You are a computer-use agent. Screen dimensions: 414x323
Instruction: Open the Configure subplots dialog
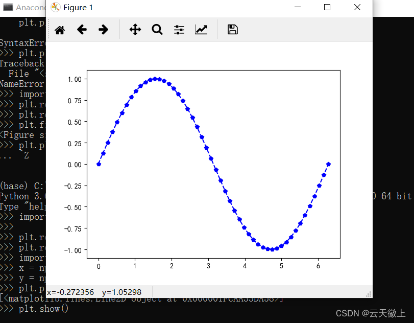pos(179,30)
